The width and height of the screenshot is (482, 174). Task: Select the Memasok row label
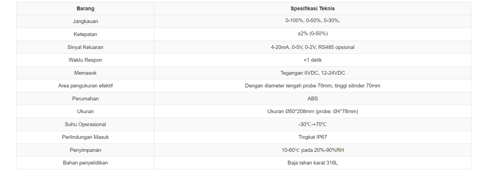[85, 73]
